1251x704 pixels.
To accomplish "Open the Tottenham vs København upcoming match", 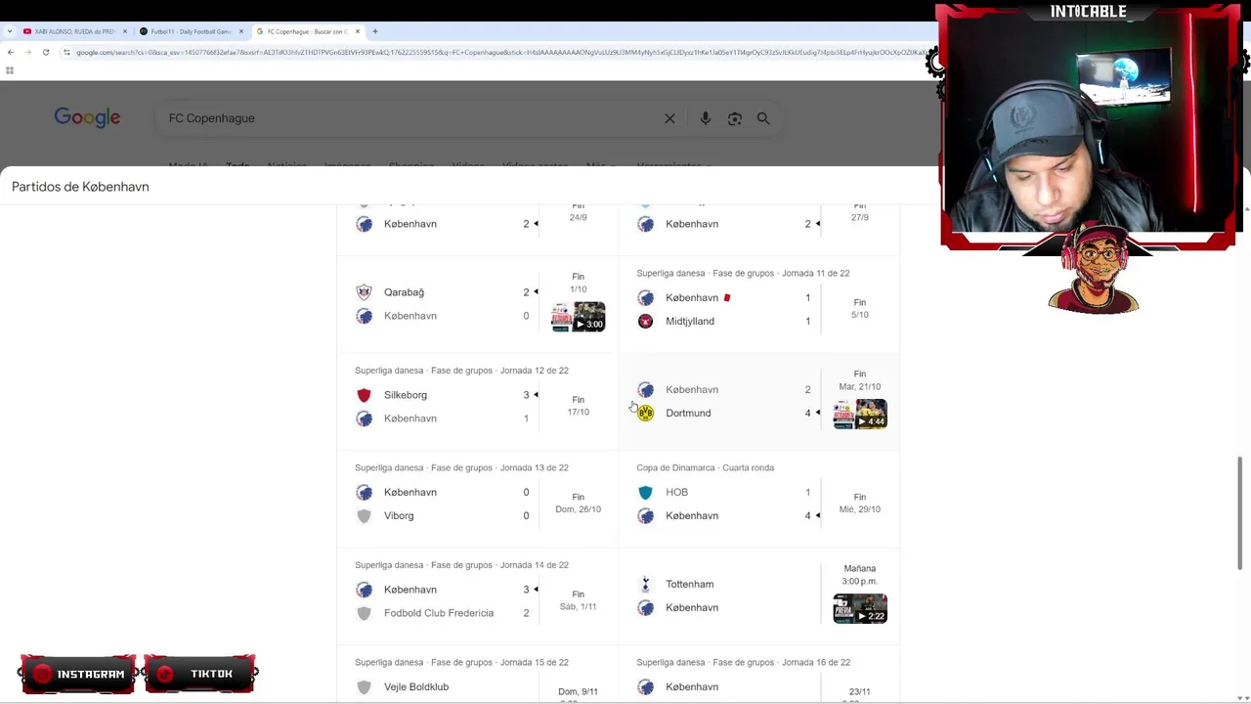I will click(758, 595).
